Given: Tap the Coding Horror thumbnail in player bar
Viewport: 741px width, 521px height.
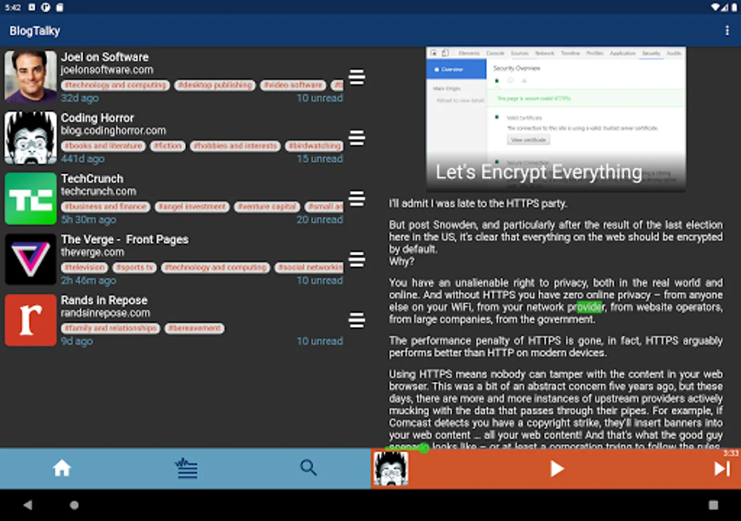Looking at the screenshot, I should (391, 468).
